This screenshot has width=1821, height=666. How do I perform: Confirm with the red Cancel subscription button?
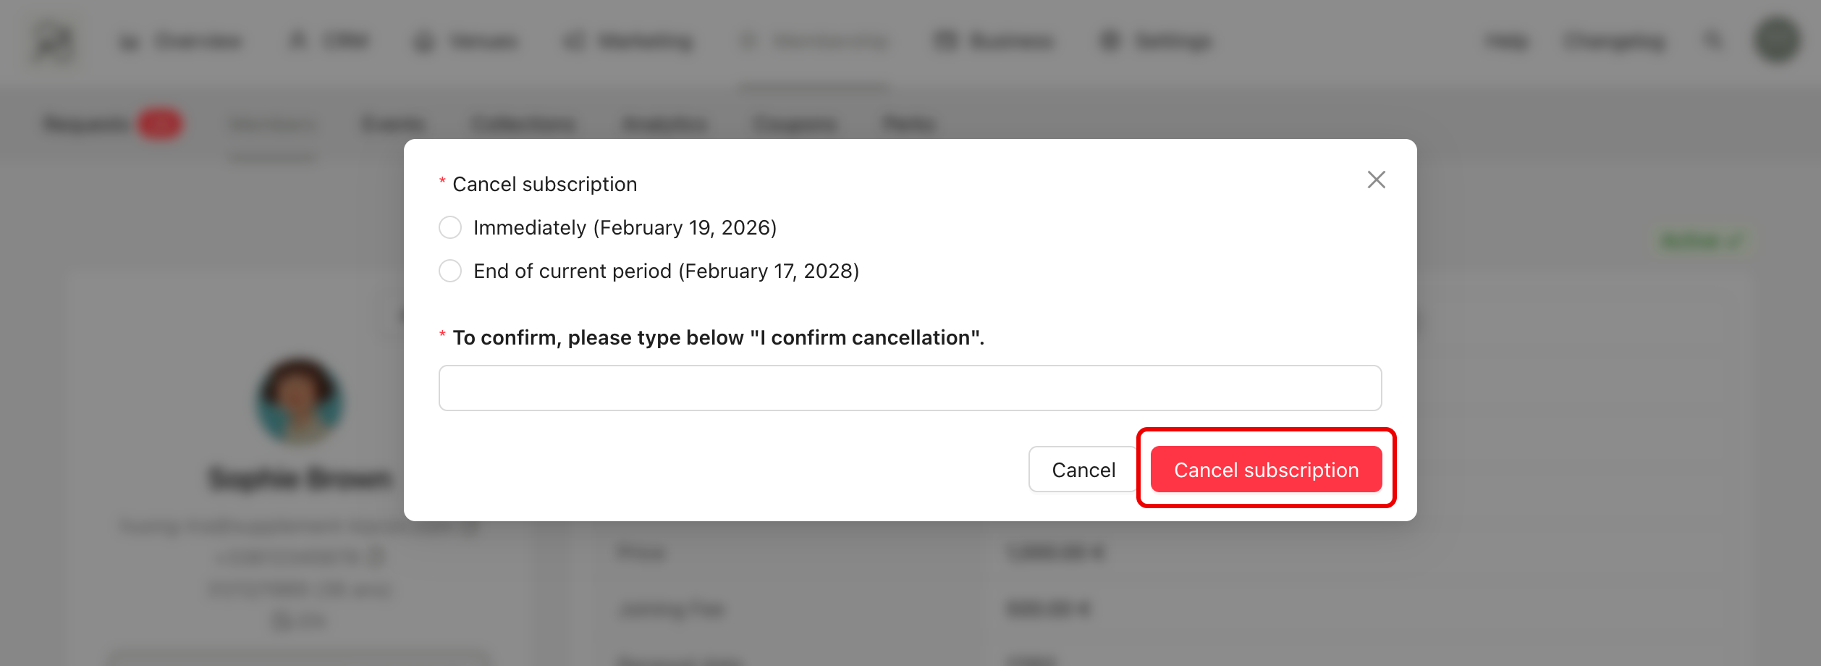click(1266, 469)
